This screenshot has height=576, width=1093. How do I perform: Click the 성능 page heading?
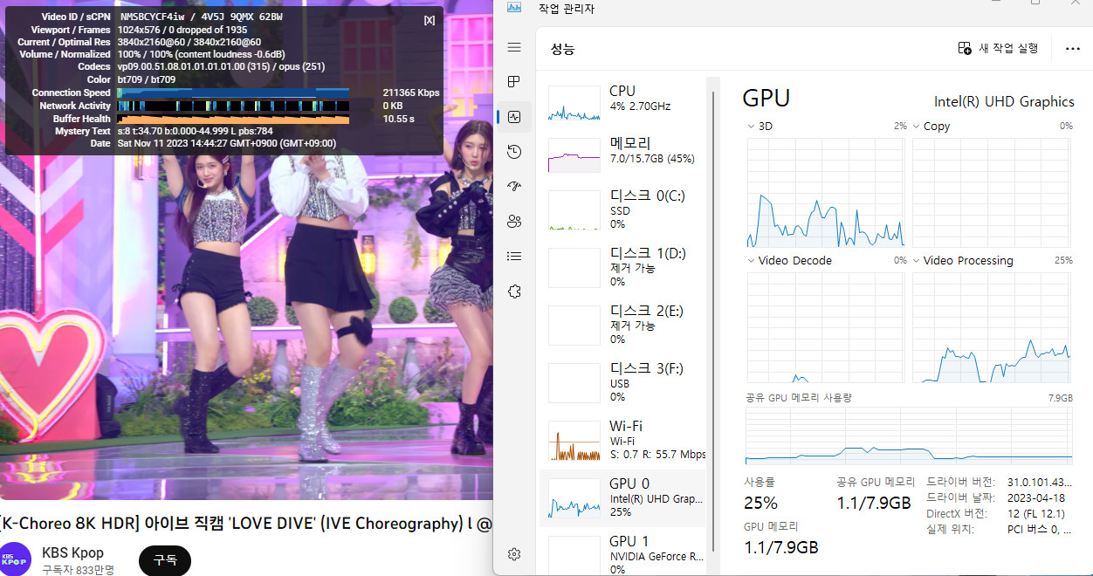tap(563, 49)
